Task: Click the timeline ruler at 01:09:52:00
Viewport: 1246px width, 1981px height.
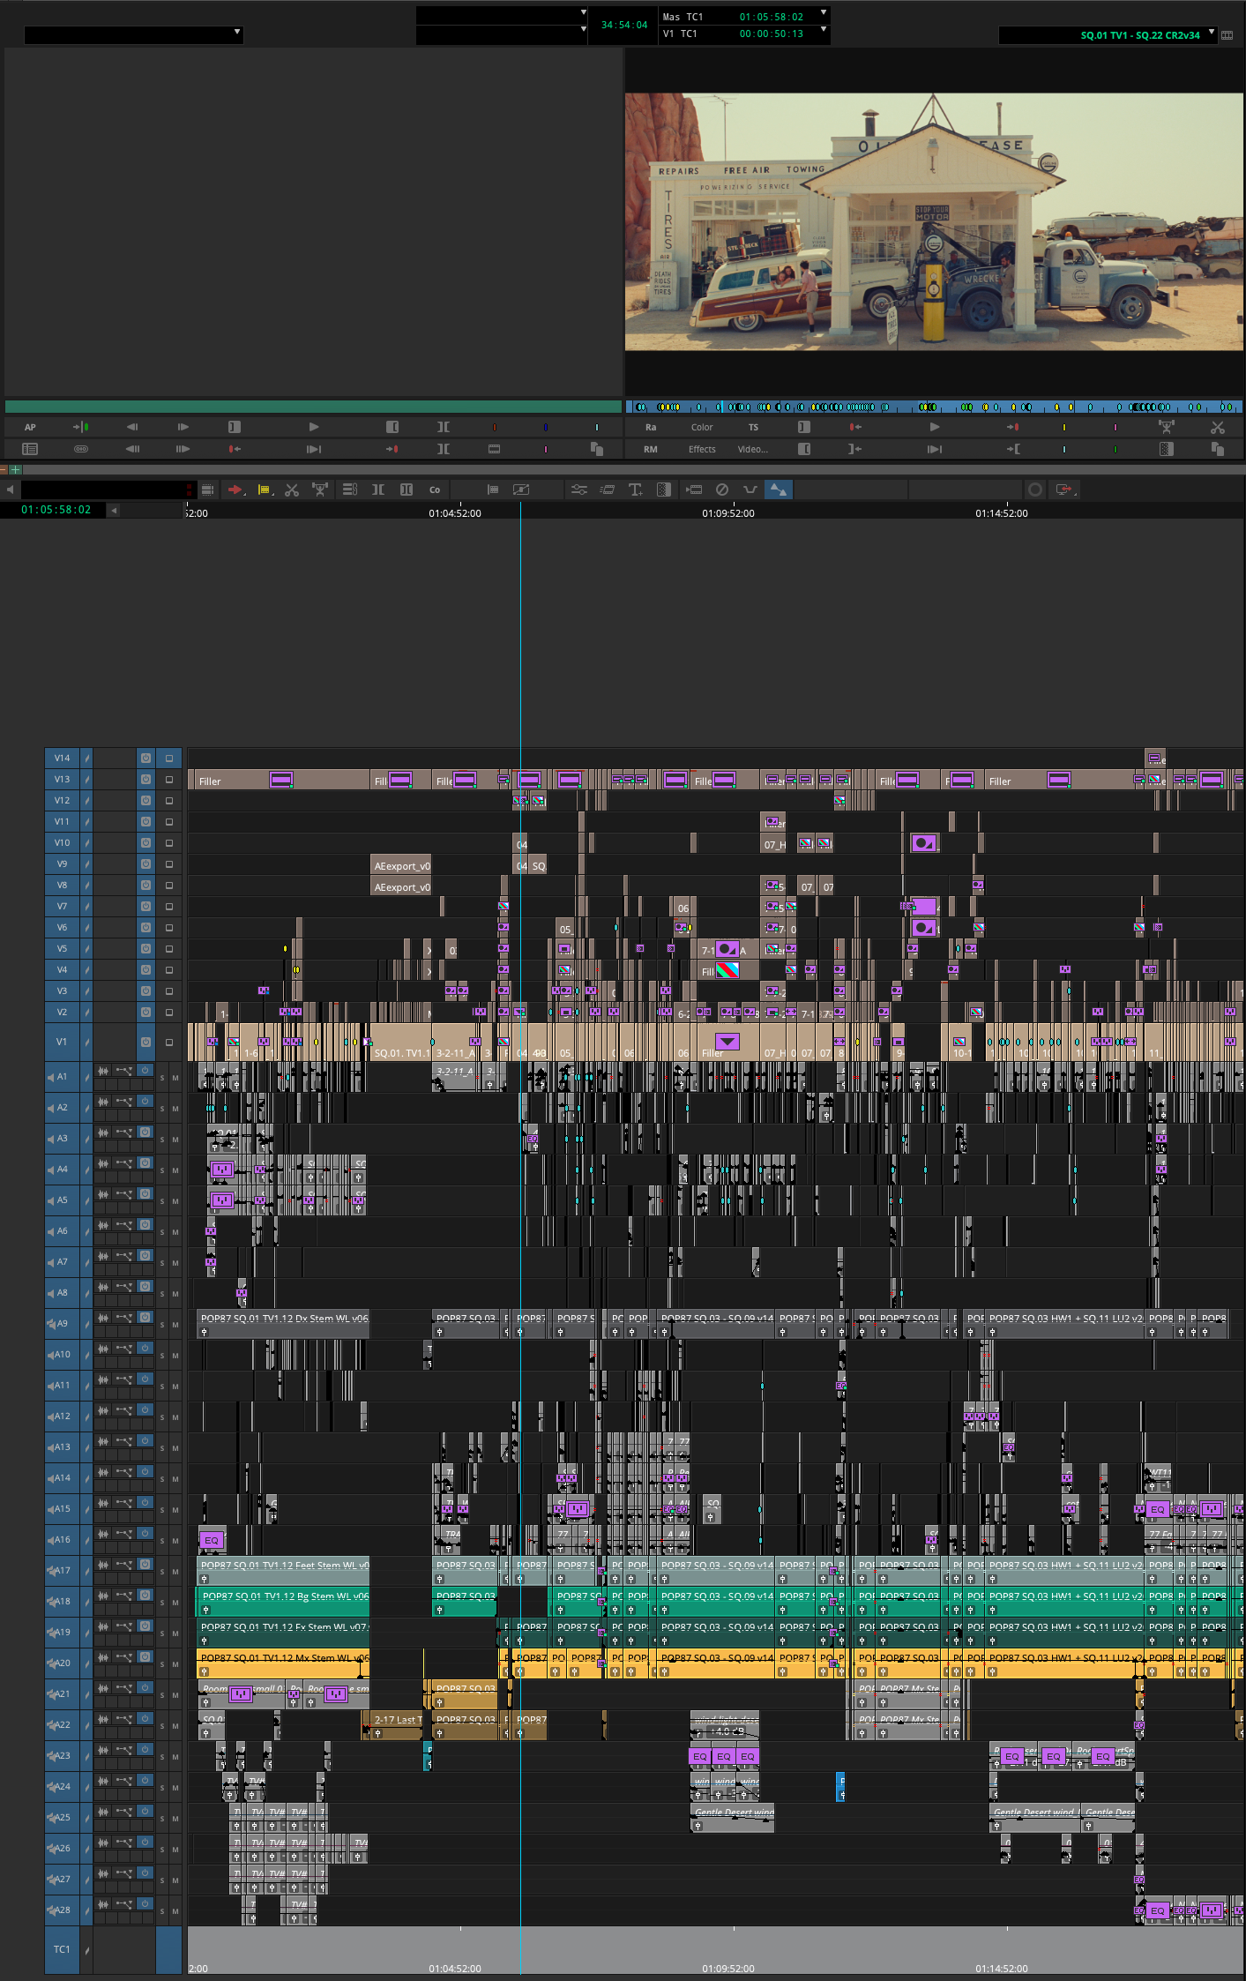Action: pyautogui.click(x=728, y=512)
